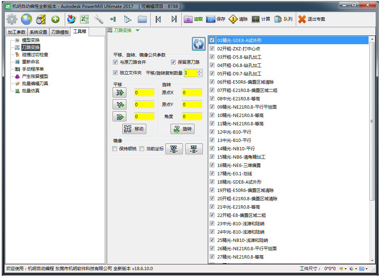382x277 pixels.
Task: Click the blue refresh arrows button
Action: (198, 44)
